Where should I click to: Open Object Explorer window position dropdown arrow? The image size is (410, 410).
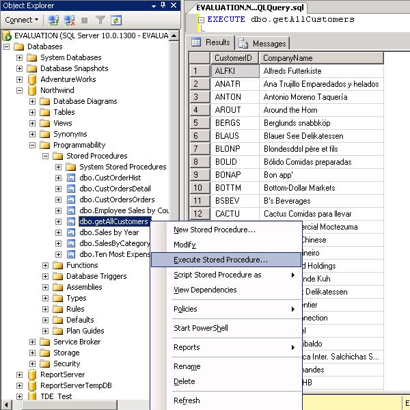click(x=154, y=5)
